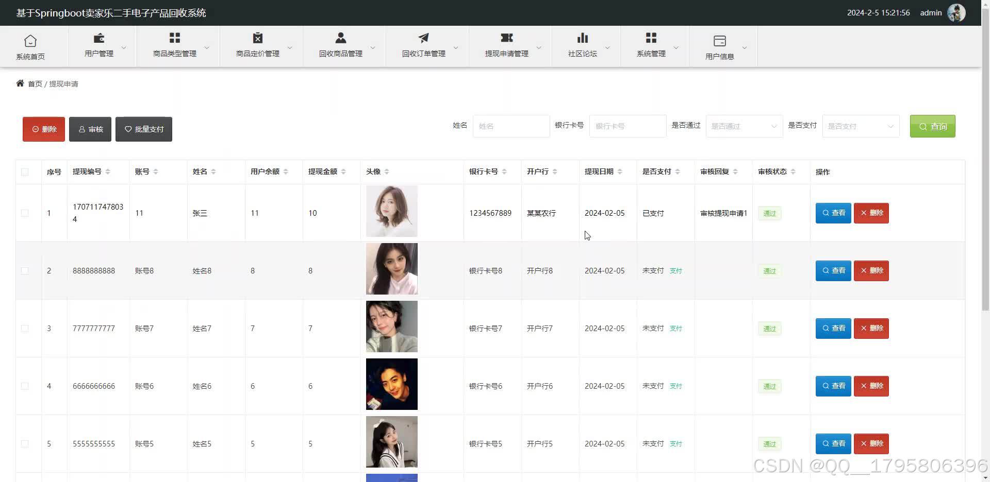Viewport: 990px width, 482px height.
Task: Open the 系统首页 menu label
Action: coord(30,57)
